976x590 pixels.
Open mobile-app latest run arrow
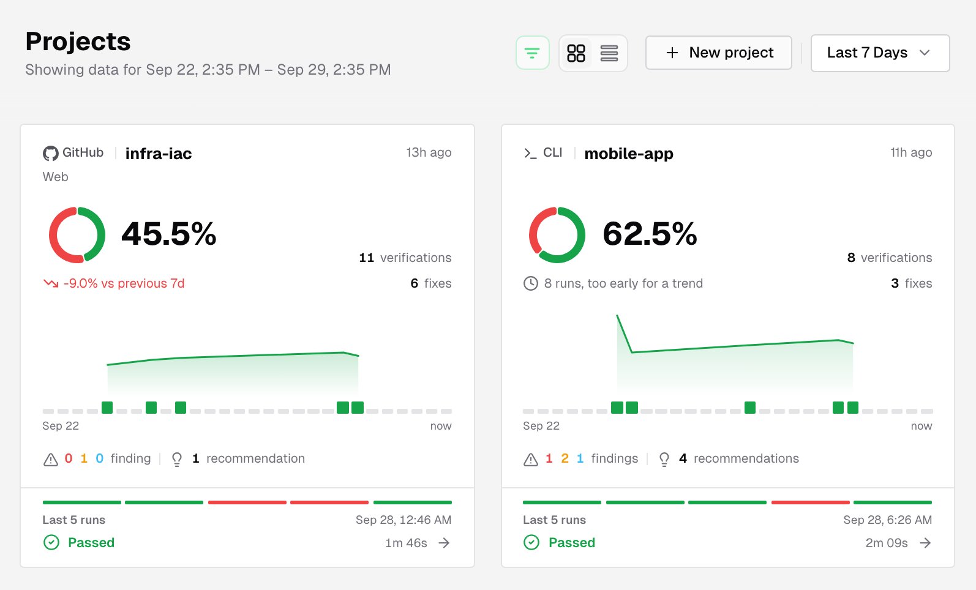pos(925,543)
